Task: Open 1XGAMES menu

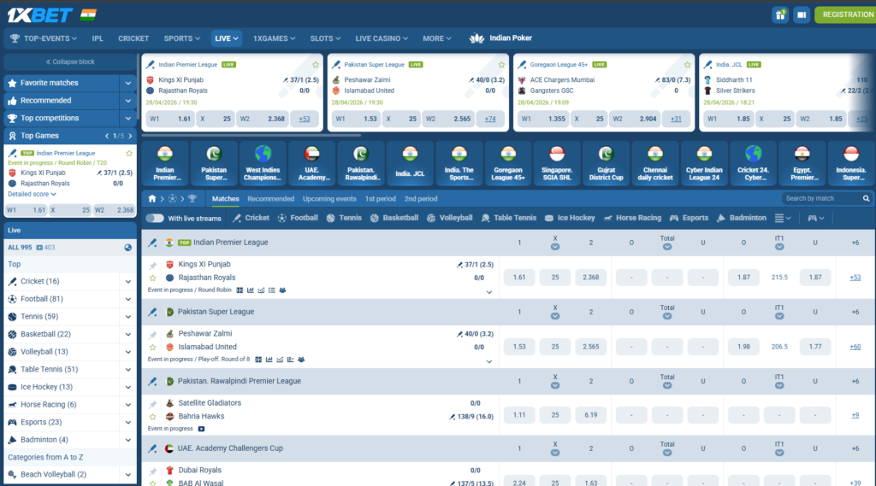Action: point(274,38)
